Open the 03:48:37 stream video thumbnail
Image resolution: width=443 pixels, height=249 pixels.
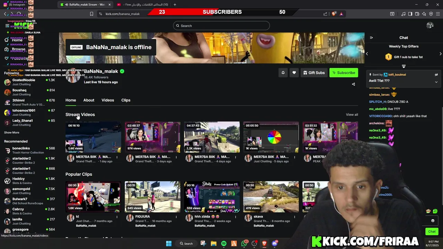tap(153, 137)
